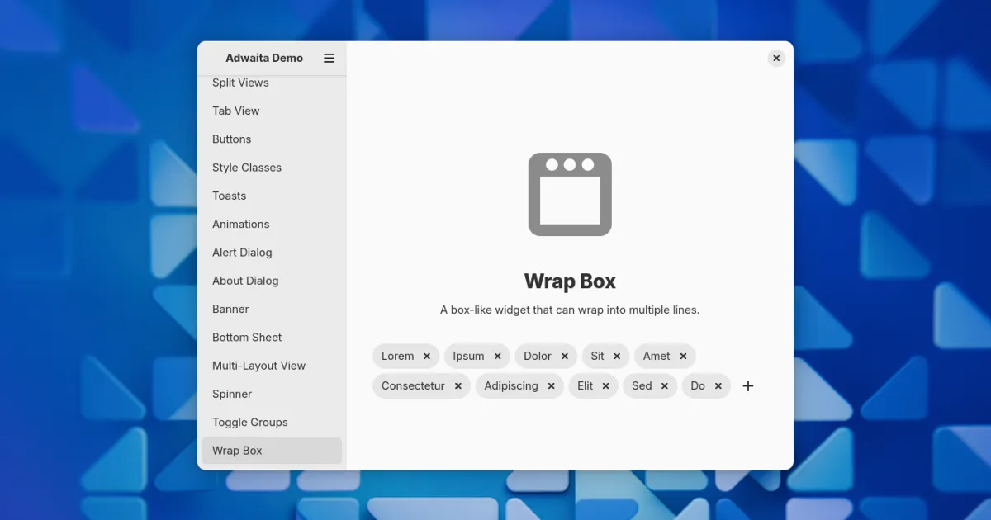
Task: Close the Adwaita Demo window
Action: [776, 59]
